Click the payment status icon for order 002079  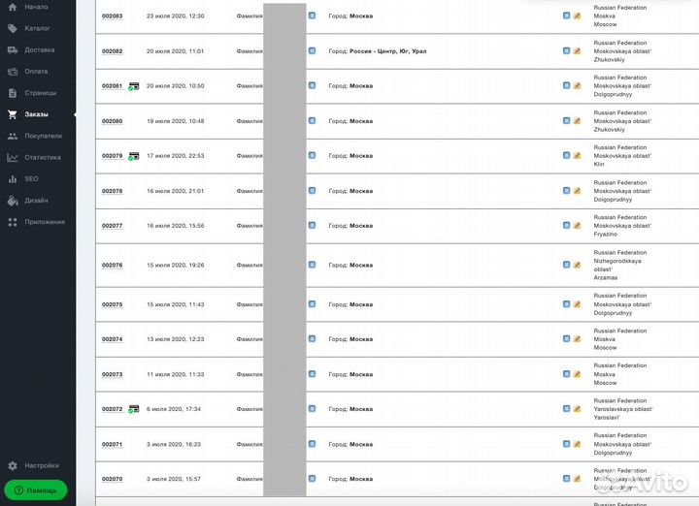pyautogui.click(x=133, y=156)
